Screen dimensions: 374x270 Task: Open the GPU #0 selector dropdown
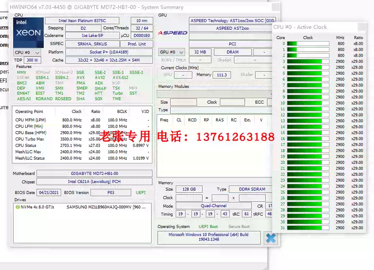point(172,52)
